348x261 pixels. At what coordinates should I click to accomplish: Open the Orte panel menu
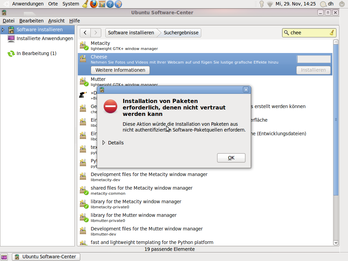[x=53, y=4]
